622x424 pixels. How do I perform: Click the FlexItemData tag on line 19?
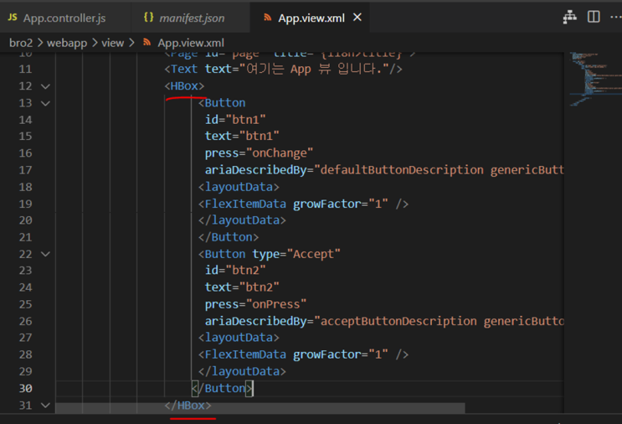[x=303, y=204]
